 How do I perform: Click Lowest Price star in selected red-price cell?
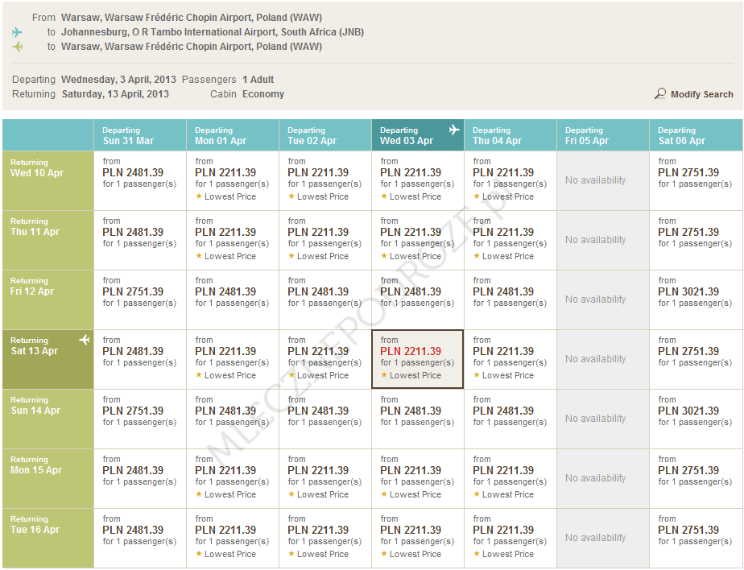pyautogui.click(x=384, y=375)
